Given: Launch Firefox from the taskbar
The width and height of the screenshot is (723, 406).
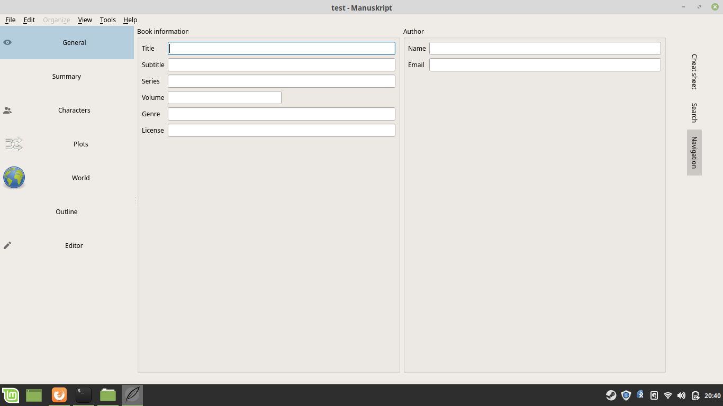Looking at the screenshot, I should point(59,395).
